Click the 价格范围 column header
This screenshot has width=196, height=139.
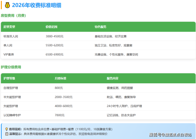click(51, 27)
